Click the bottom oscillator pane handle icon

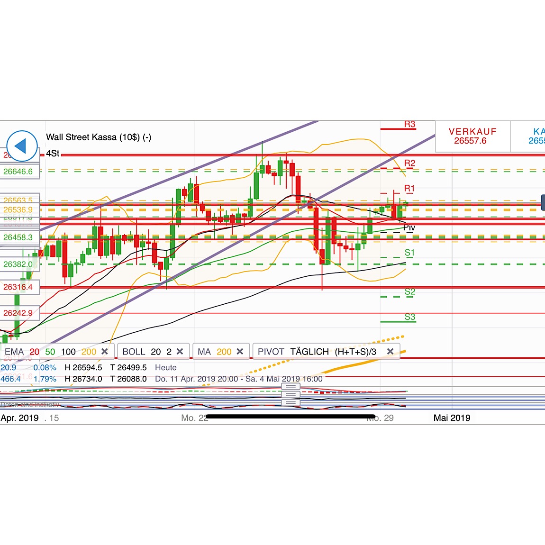(x=291, y=403)
